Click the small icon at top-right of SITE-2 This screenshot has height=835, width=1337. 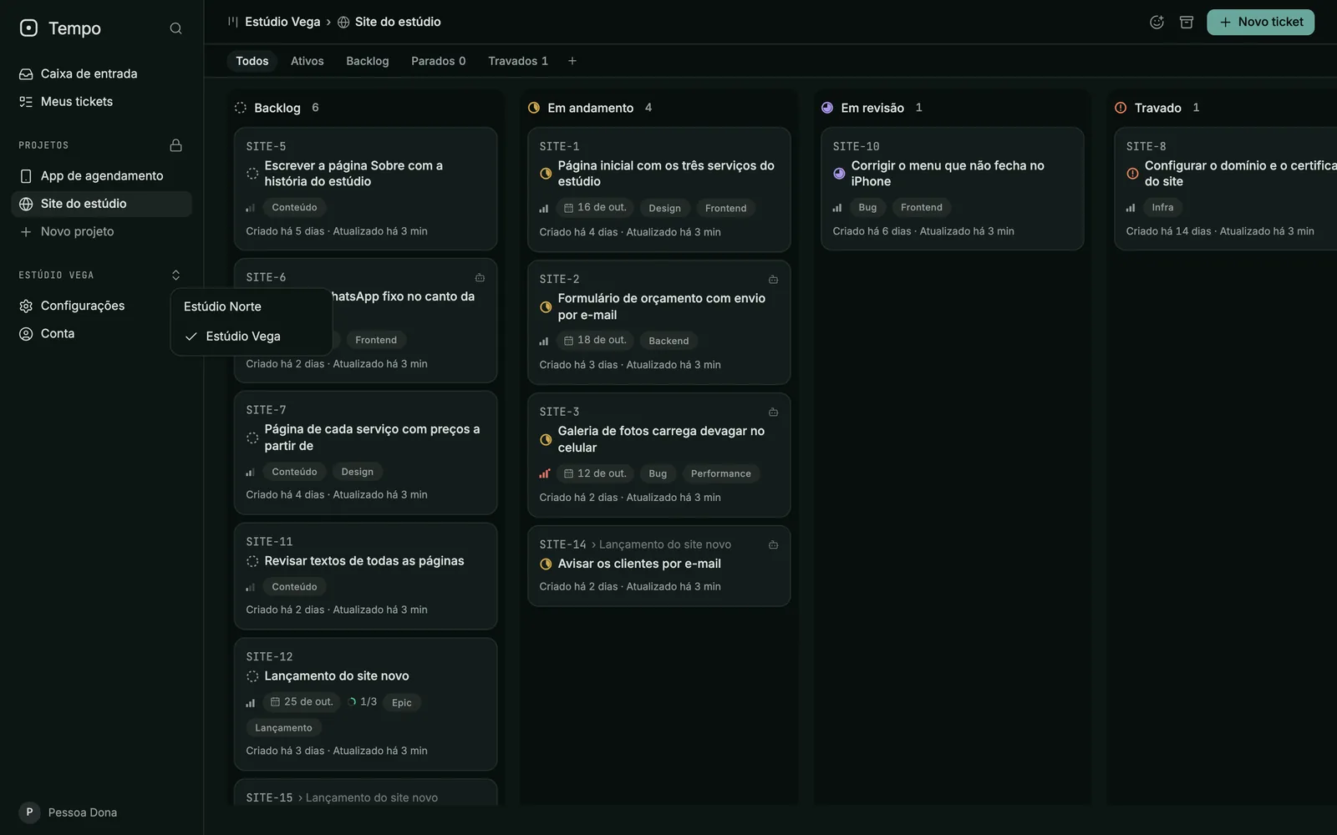coord(773,280)
